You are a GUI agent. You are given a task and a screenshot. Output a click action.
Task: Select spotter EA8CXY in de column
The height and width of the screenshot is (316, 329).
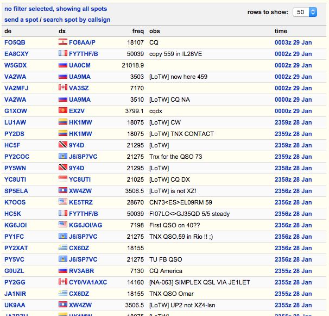(16, 54)
